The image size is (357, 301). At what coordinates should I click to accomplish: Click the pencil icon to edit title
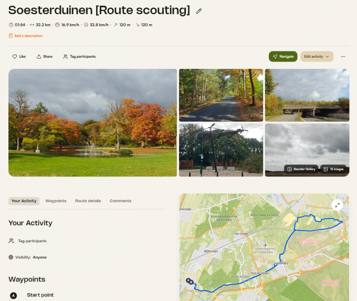tap(198, 11)
